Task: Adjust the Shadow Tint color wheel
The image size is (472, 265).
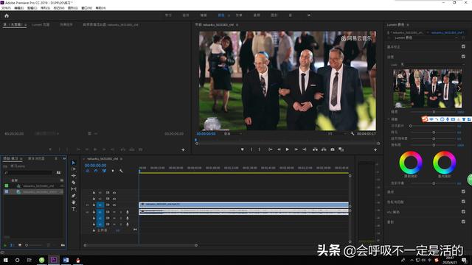Action: (411, 163)
